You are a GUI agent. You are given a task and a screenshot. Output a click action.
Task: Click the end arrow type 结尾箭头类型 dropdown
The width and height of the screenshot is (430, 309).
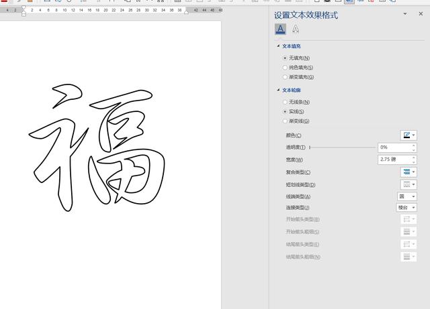coord(408,244)
